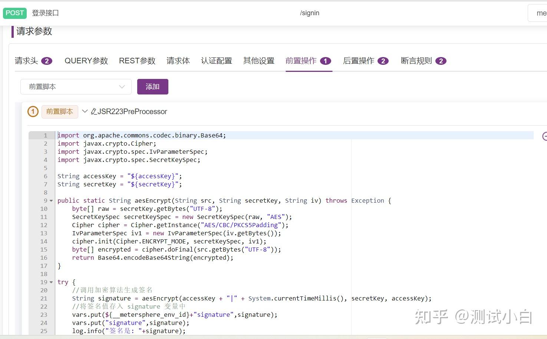The width and height of the screenshot is (547, 339).
Task: Click the purple 添加 button
Action: point(152,86)
